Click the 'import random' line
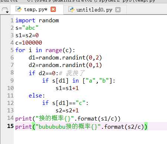Viewport: 167px width, 144px height. coord(37,20)
